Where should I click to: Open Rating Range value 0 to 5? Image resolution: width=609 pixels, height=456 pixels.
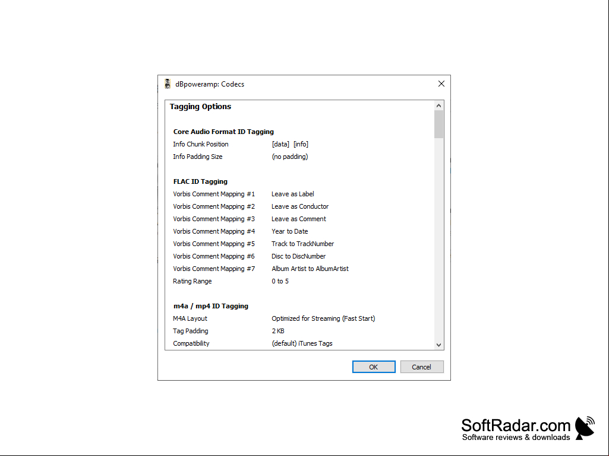pos(280,281)
